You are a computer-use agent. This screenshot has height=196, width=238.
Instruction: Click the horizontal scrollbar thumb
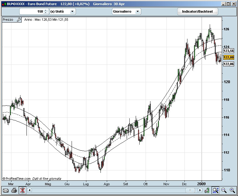[x=190, y=190]
